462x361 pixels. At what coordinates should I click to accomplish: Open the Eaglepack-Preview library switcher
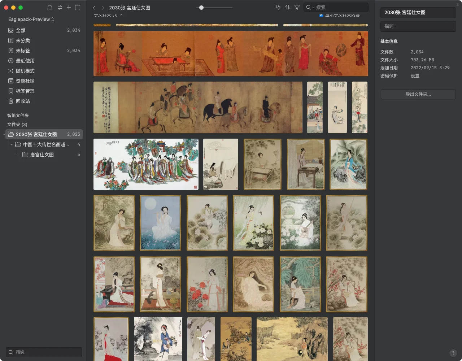click(x=31, y=19)
